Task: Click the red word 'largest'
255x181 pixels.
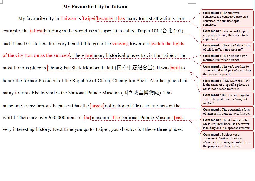Action: [97, 106]
